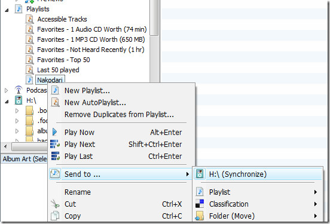Click the Play Next queue icon
The image size is (330, 224).
[x=55, y=144]
